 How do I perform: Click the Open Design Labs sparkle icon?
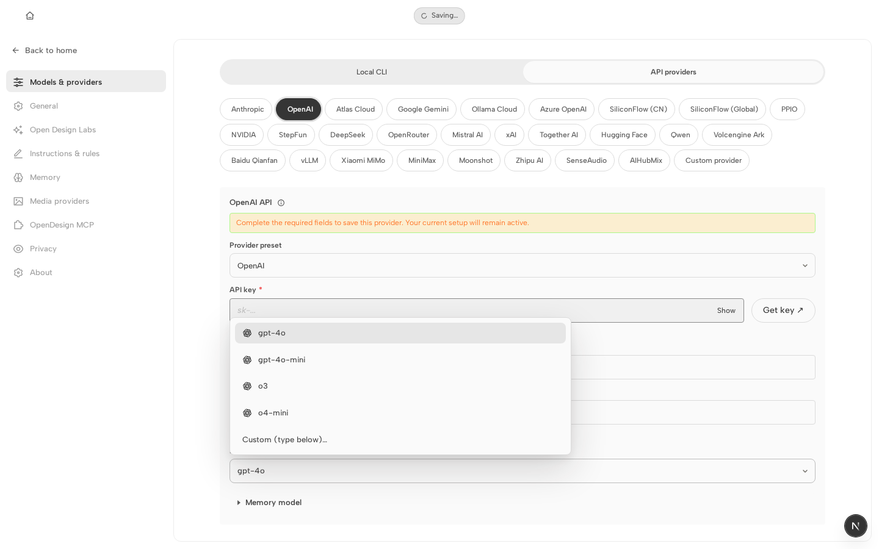[18, 130]
